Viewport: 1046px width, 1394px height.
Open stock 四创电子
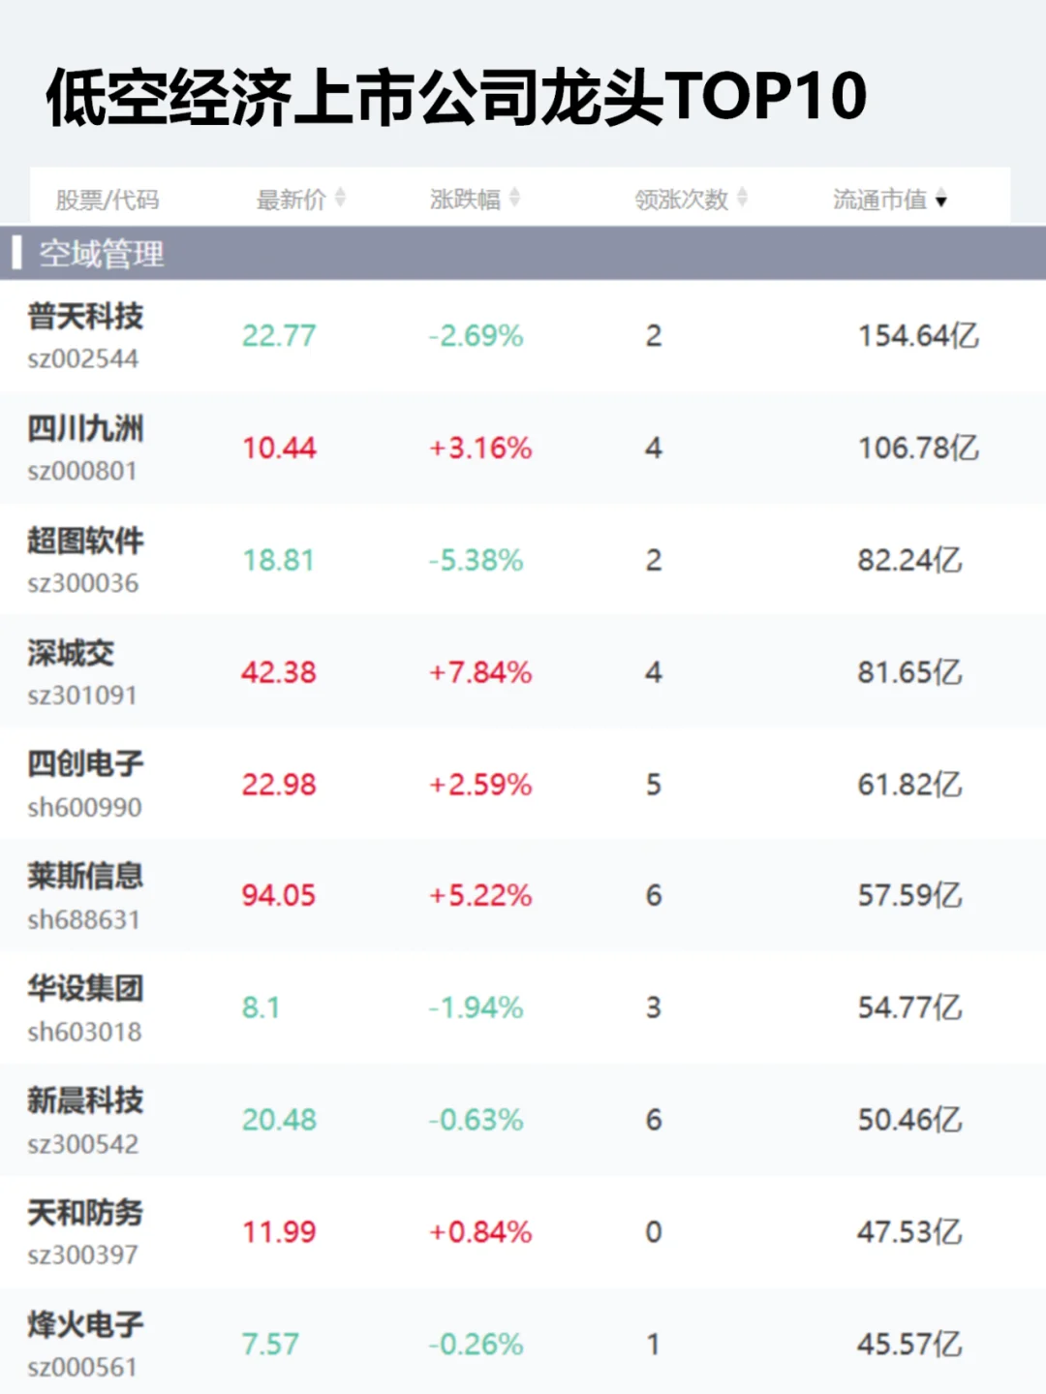[85, 764]
